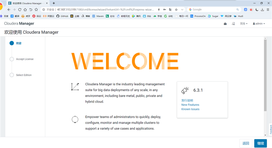
Task: Open the Maven bookmark
Action: pos(98,16)
